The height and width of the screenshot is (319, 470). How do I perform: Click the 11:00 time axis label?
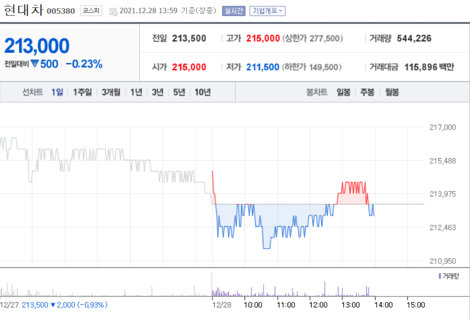(x=286, y=305)
